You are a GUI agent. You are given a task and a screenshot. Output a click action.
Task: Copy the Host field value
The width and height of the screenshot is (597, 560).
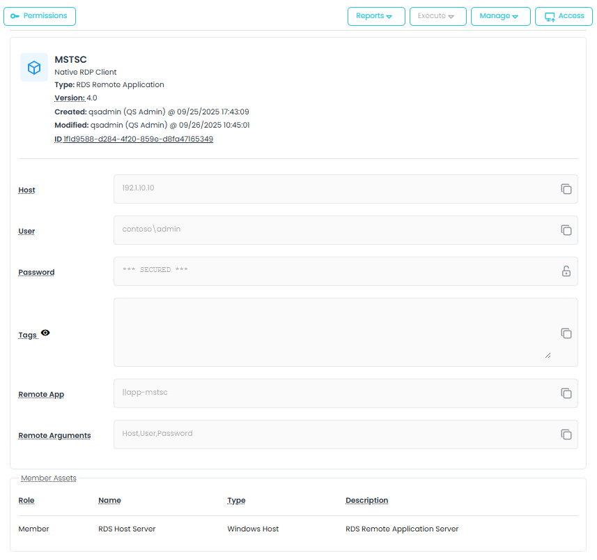coord(566,189)
